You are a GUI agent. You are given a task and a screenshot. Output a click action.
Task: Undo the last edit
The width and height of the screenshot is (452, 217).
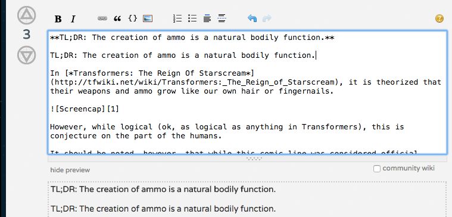point(252,18)
